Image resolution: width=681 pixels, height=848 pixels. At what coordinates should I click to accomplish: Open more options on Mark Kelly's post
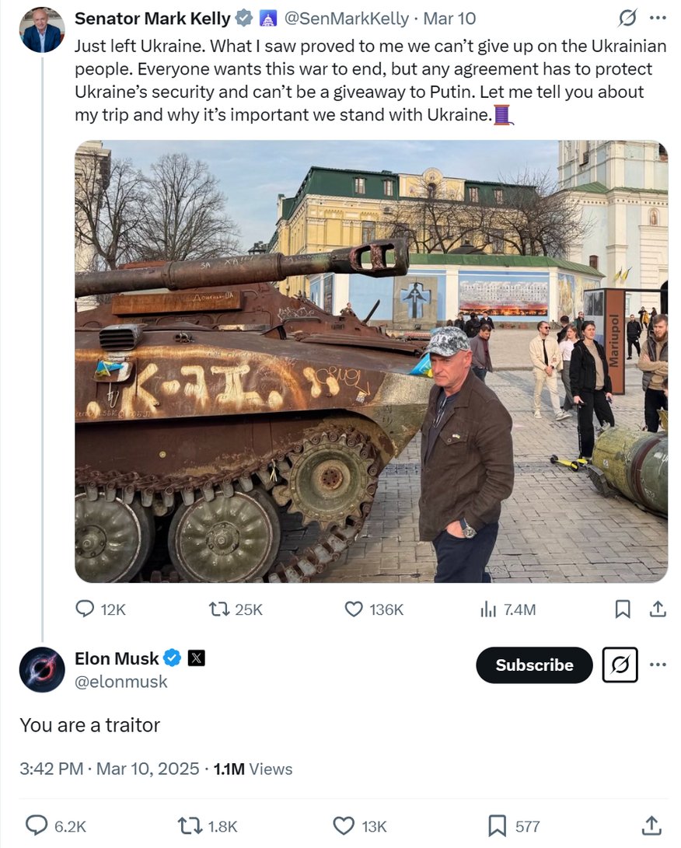(658, 18)
